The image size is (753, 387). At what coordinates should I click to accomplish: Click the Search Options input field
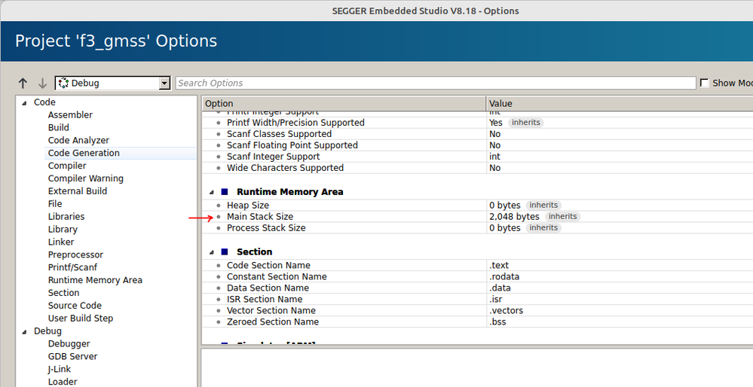436,83
